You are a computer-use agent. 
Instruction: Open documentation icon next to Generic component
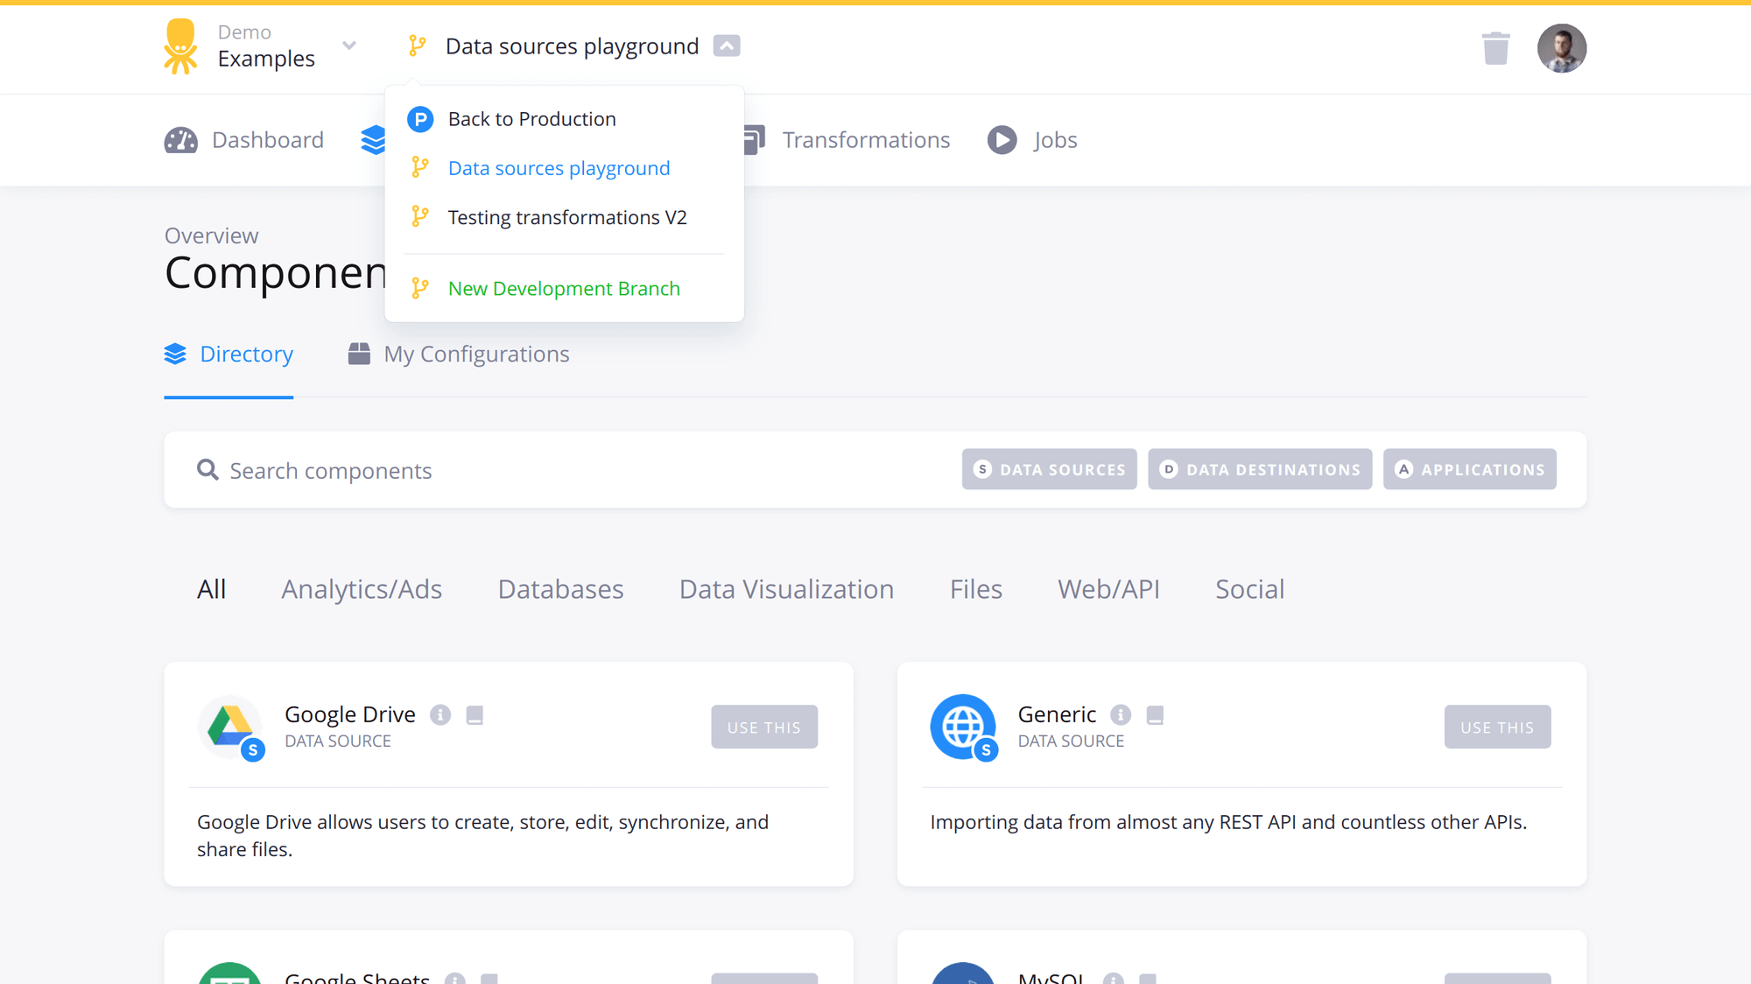[1155, 714]
